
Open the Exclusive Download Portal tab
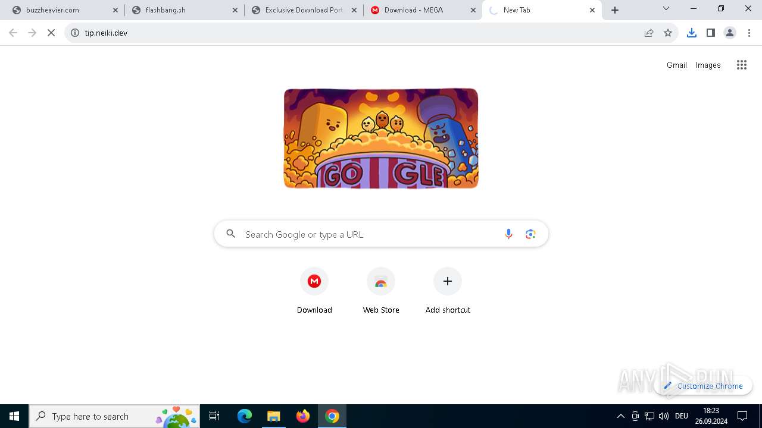[x=304, y=10]
